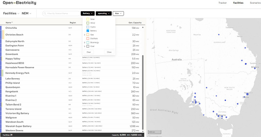Click the sort arrow beside Name header
This screenshot has width=261, height=137.
click(12, 22)
